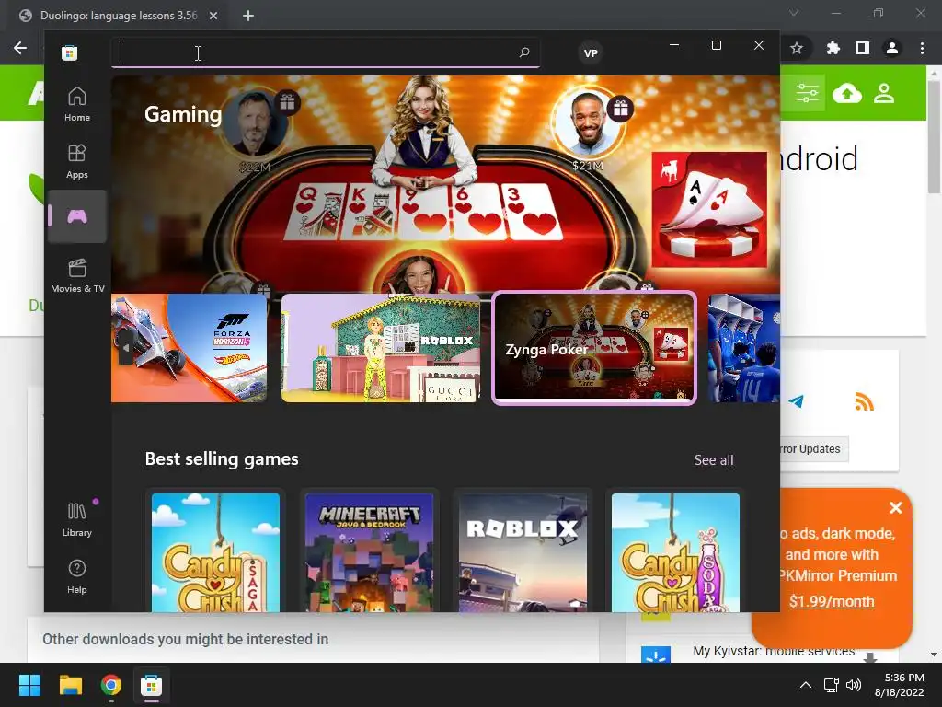Open File Explorer from taskbar
This screenshot has height=707, width=942.
point(70,685)
